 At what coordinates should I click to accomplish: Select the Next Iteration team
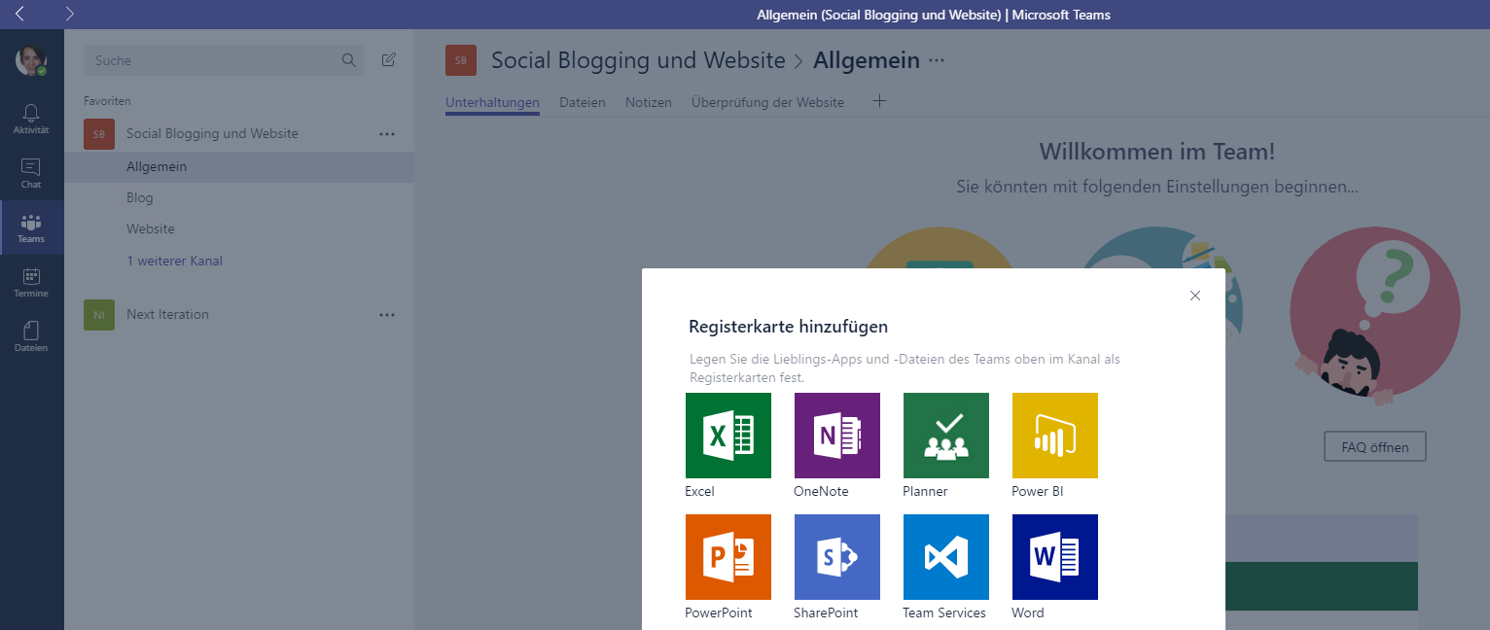(167, 315)
